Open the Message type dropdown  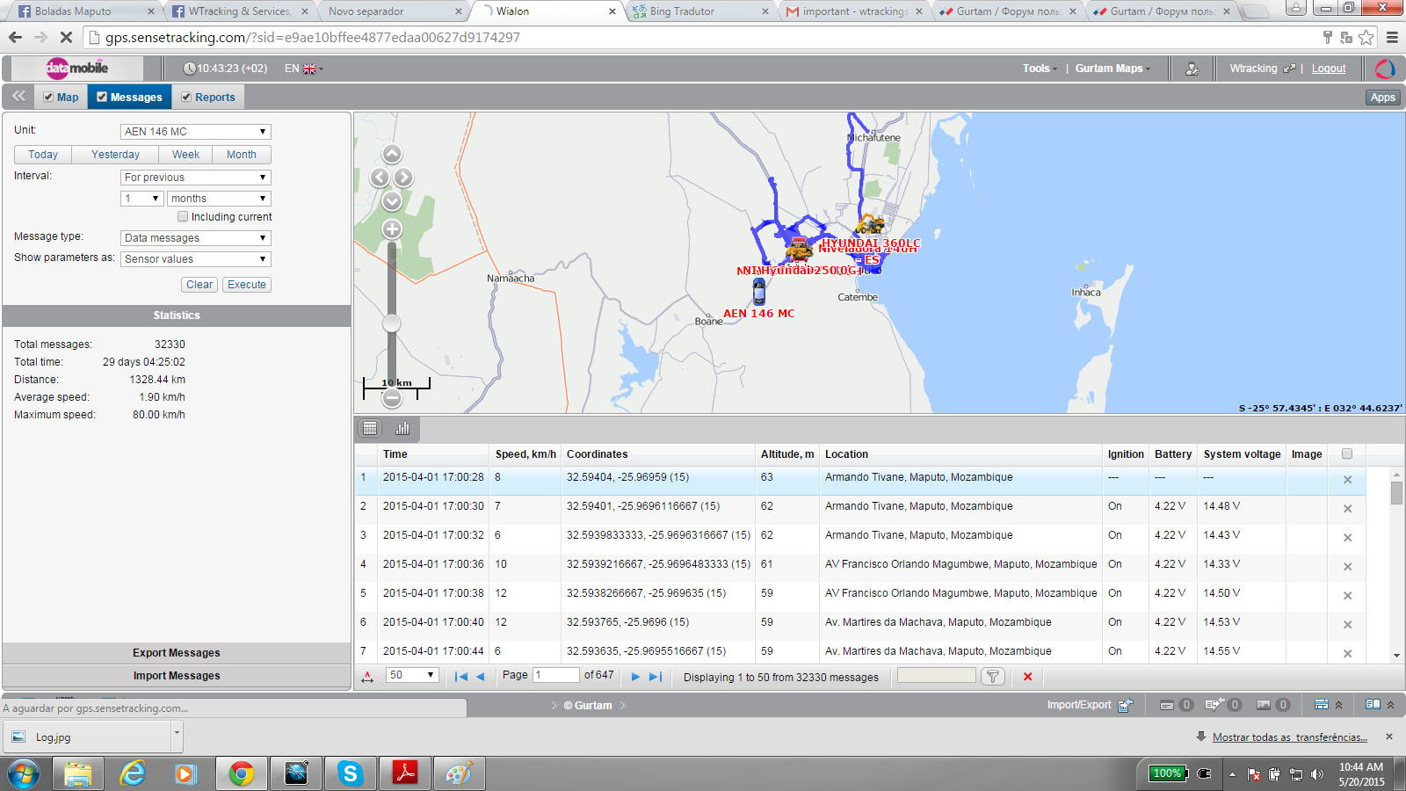195,238
